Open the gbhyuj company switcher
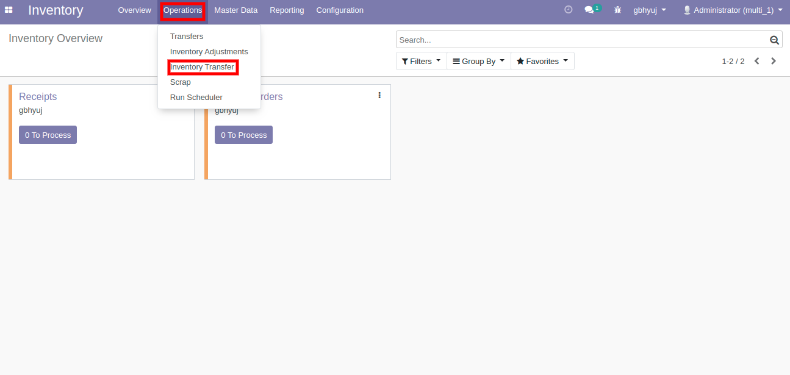Image resolution: width=790 pixels, height=375 pixels. (649, 10)
